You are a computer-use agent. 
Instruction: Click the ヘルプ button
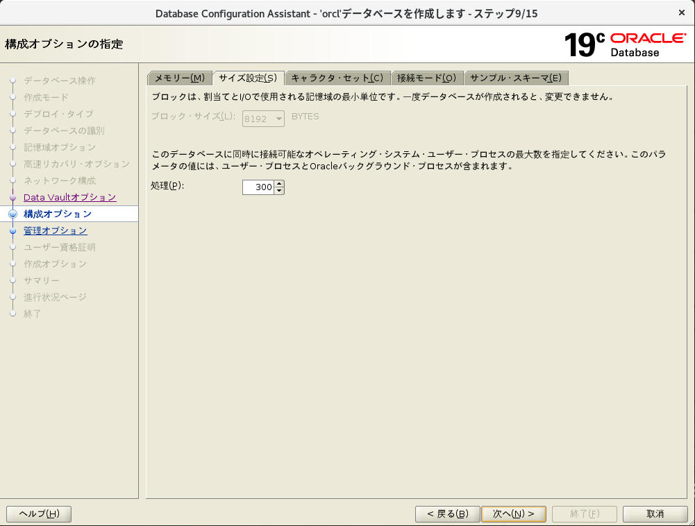click(39, 514)
